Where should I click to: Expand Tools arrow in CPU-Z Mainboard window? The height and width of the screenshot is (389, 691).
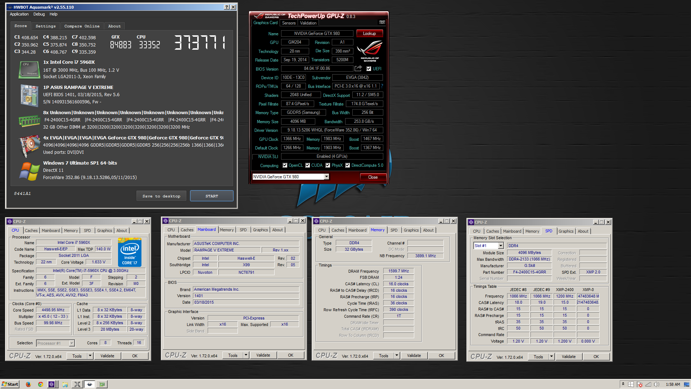click(246, 355)
